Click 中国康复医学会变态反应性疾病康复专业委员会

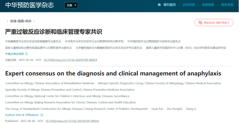(x=33, y=41)
